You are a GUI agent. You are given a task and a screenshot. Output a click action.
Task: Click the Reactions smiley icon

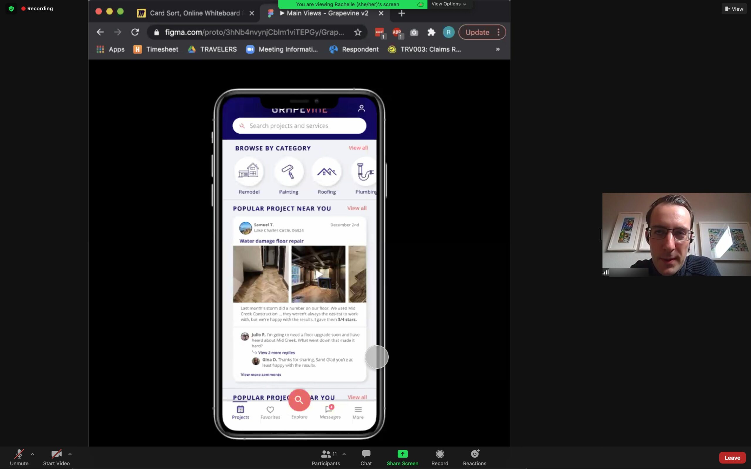[x=474, y=454]
